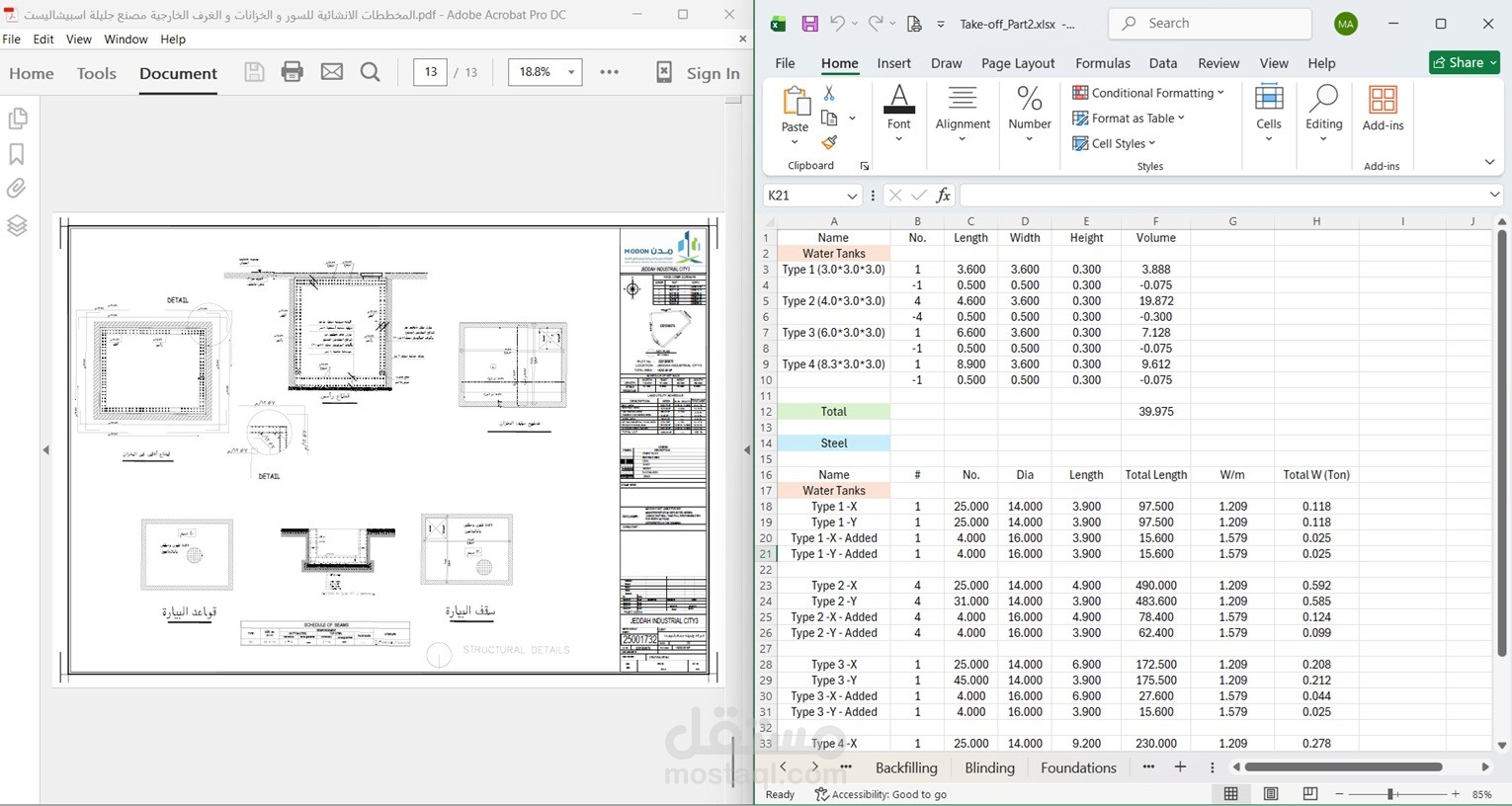Screen dimensions: 1512x806
Task: Click the Acrobat print icon
Action: (x=292, y=72)
